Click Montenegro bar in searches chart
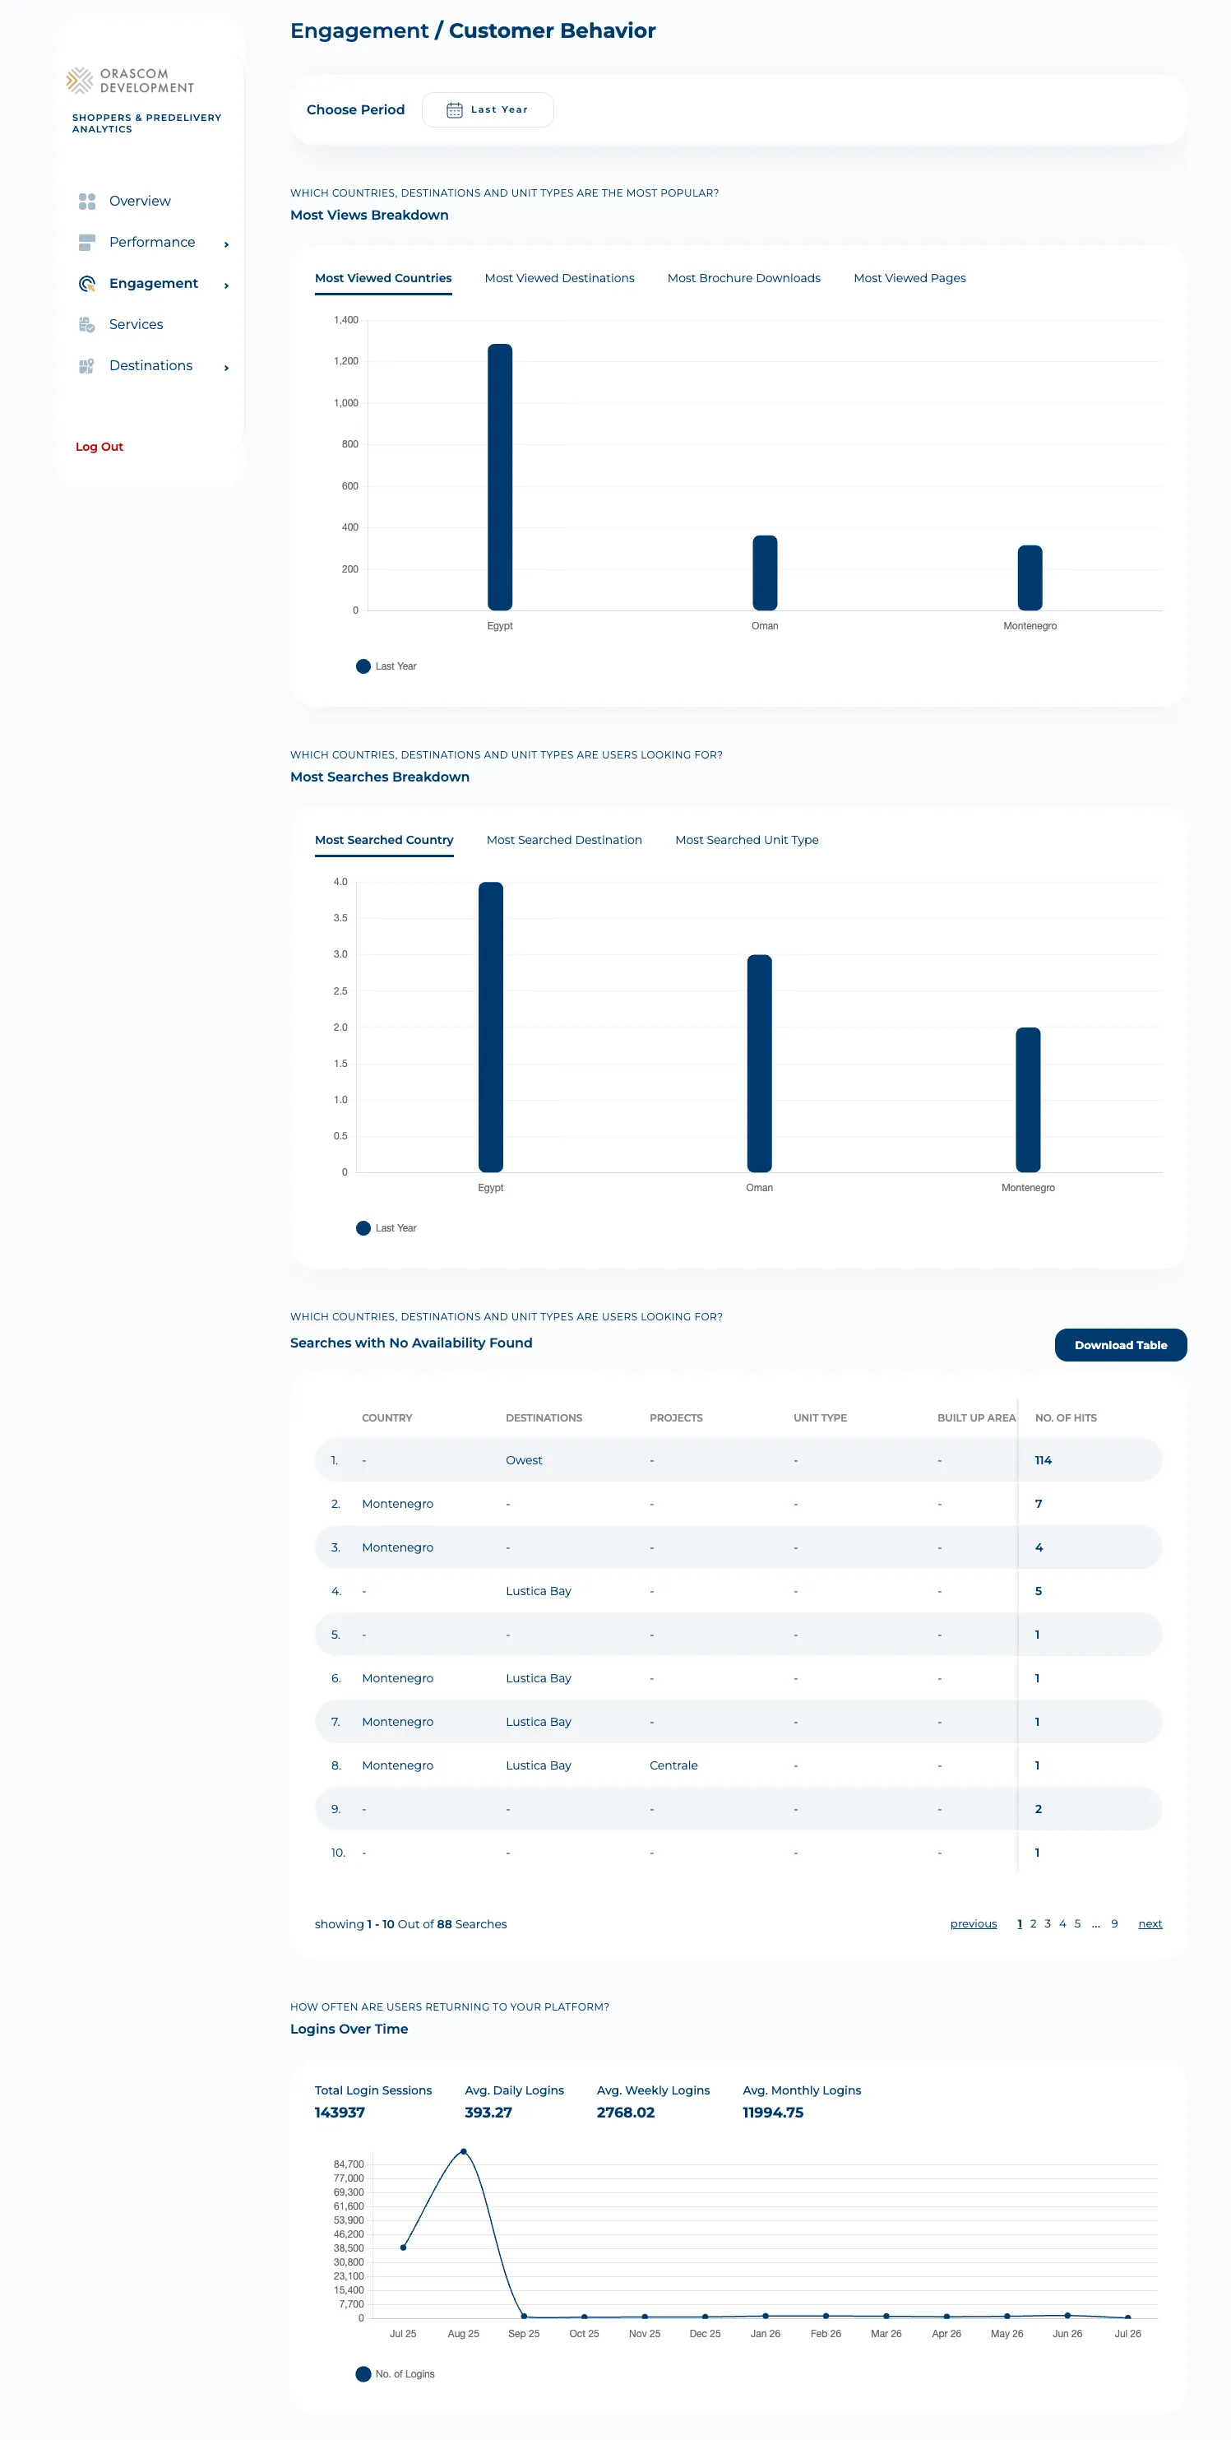1231x2440 pixels. coord(1029,1100)
